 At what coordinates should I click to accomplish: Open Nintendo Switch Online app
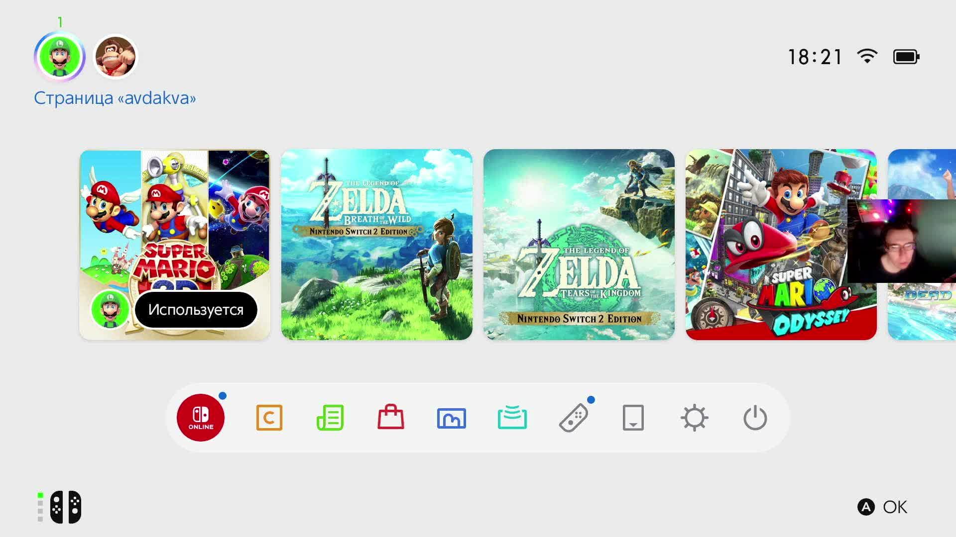[x=201, y=418]
